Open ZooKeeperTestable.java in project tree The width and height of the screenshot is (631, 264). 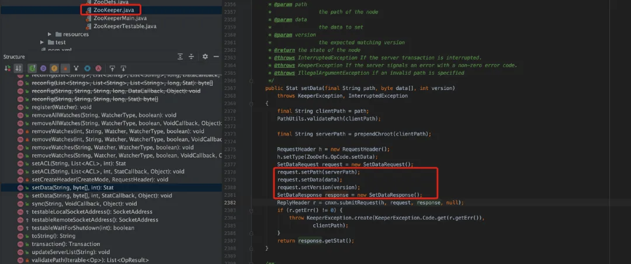coord(125,26)
